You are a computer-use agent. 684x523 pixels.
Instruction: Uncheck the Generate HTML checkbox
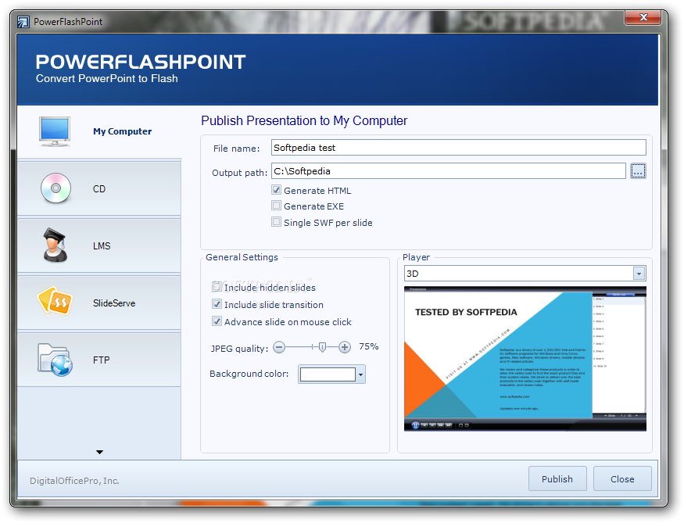pyautogui.click(x=276, y=190)
